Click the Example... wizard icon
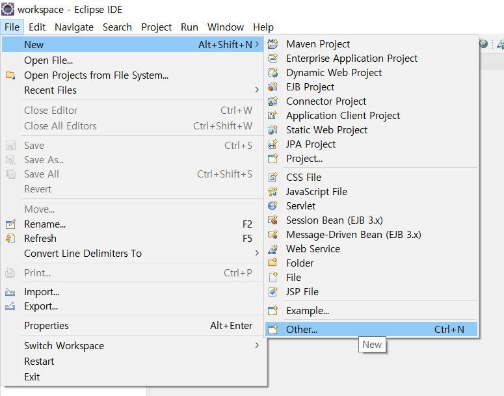 pos(272,311)
